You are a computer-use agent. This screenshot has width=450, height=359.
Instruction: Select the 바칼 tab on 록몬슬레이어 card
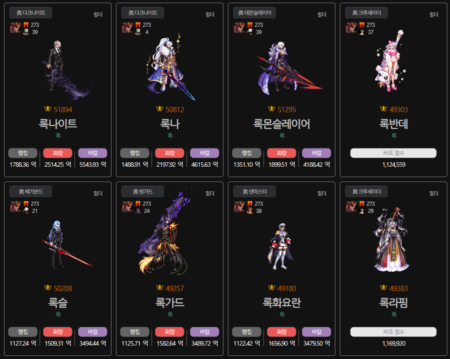[x=317, y=153]
